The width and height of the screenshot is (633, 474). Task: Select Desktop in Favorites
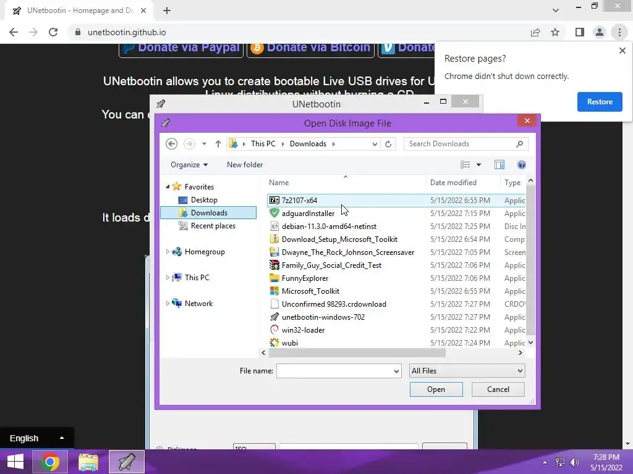204,199
